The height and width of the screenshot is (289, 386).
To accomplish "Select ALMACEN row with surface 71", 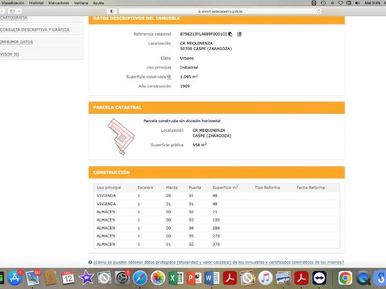I will 217,212.
